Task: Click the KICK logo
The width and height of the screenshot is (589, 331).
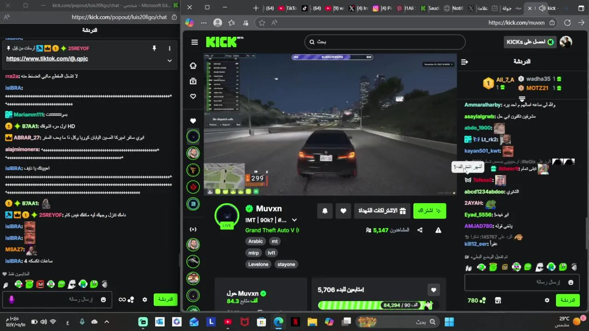Action: click(224, 42)
